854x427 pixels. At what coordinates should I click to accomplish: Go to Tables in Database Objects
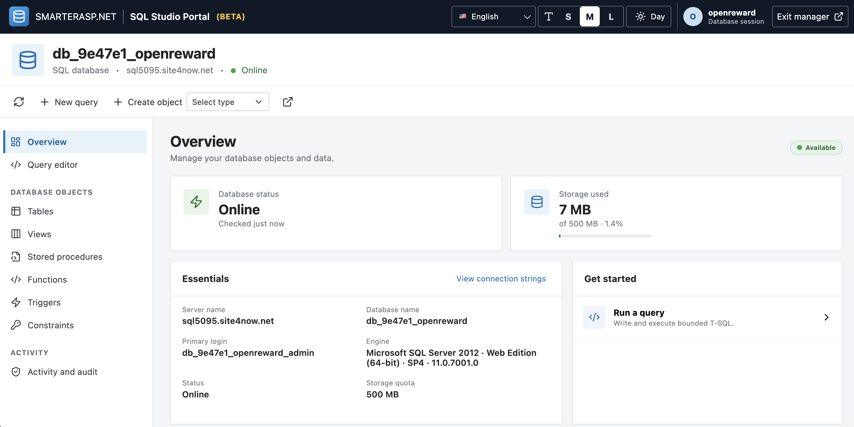coord(75,211)
